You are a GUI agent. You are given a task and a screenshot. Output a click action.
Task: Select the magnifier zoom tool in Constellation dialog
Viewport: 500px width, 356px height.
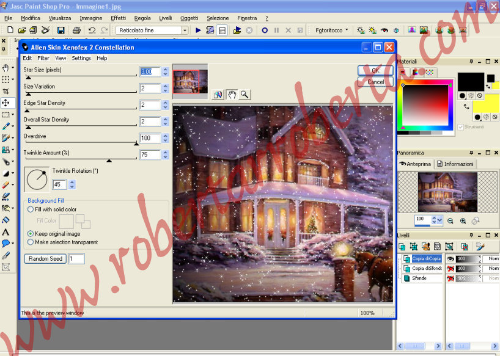tap(244, 94)
